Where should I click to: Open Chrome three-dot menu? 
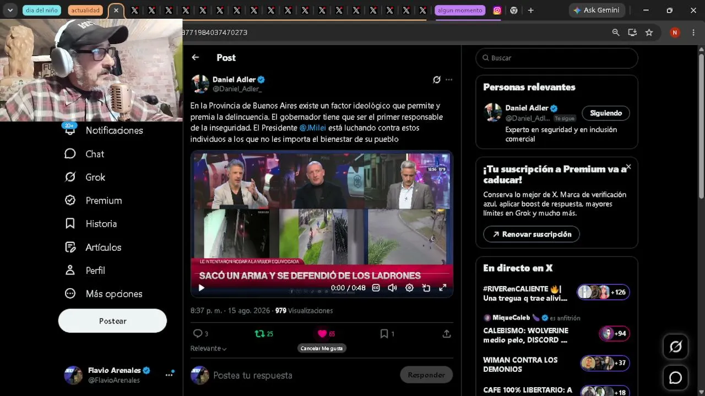click(693, 32)
